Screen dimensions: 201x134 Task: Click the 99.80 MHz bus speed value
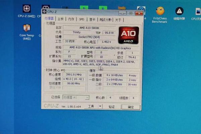point(74,83)
